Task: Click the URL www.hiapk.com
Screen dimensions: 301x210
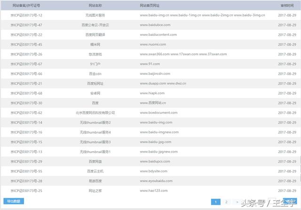Action: pos(152,93)
